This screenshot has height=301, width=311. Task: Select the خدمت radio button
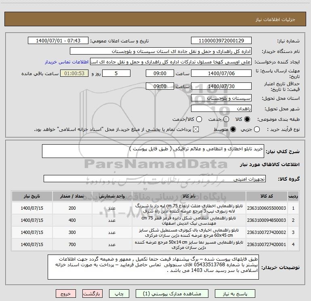226,119
